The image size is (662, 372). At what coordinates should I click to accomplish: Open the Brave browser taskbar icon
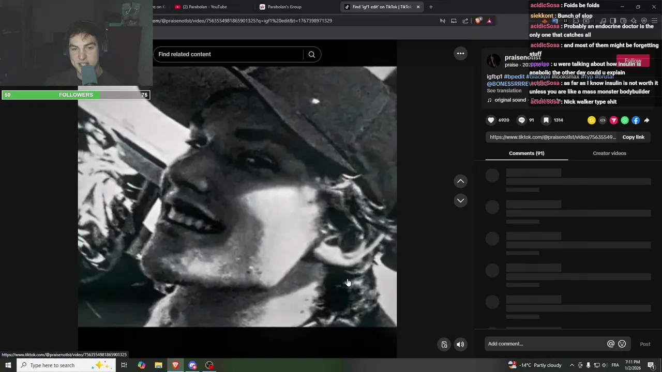click(x=175, y=365)
